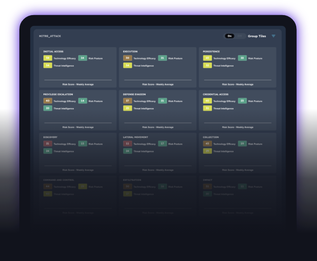This screenshot has width=317, height=261.
Task: Click Command and Control Technology Efficacy score 44
Action: [x=48, y=186]
